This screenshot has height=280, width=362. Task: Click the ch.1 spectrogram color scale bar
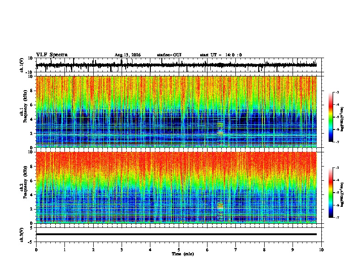click(x=330, y=117)
